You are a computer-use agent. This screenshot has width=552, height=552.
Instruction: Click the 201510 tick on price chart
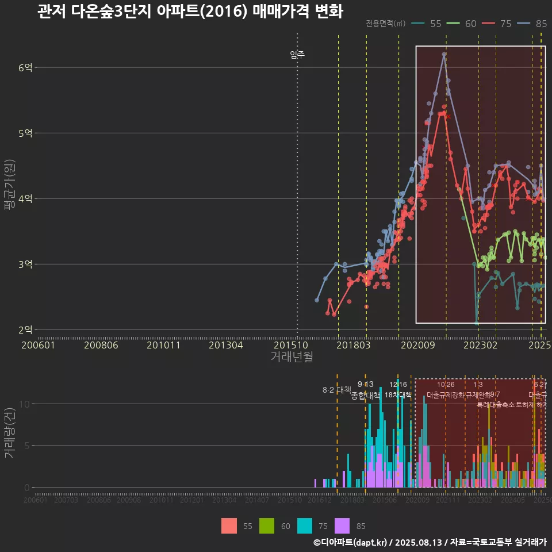pos(291,345)
